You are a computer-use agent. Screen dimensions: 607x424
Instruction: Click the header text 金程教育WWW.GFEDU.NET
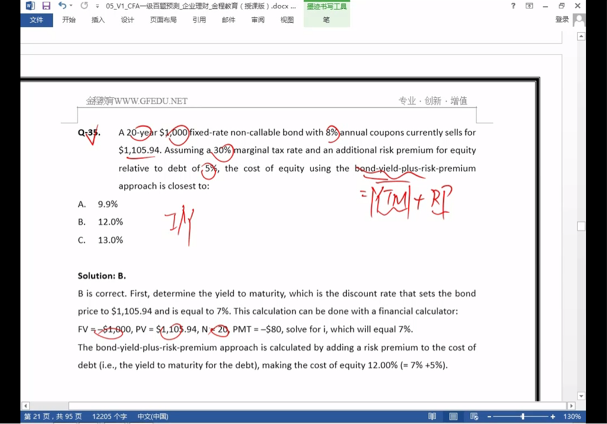(137, 101)
